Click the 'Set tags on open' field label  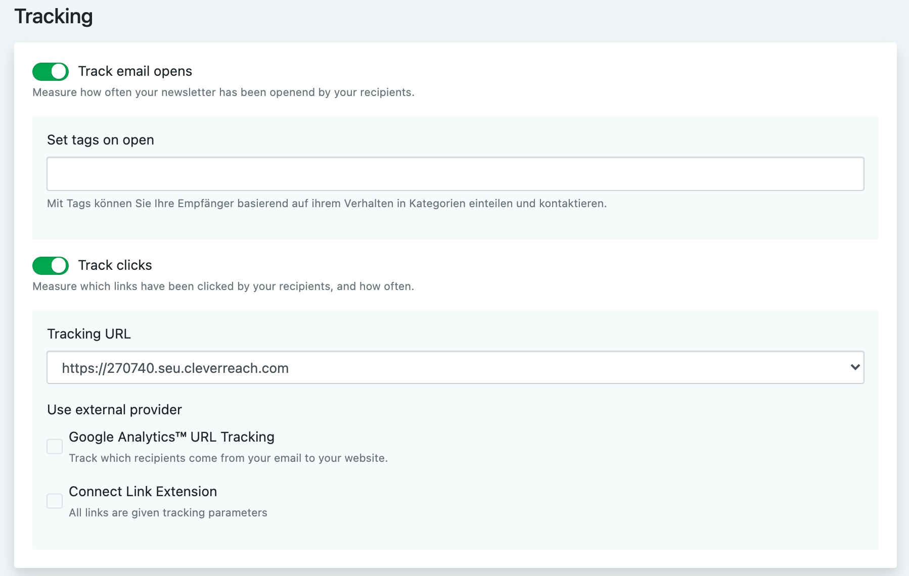[x=100, y=140]
